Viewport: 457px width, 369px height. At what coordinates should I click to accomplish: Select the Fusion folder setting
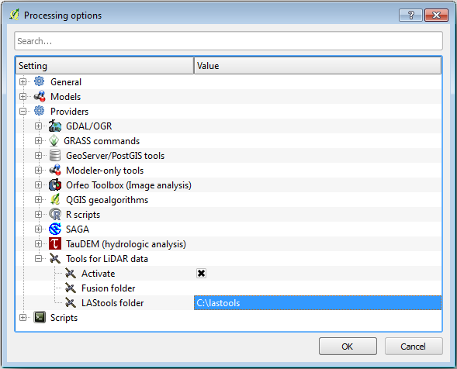point(108,288)
